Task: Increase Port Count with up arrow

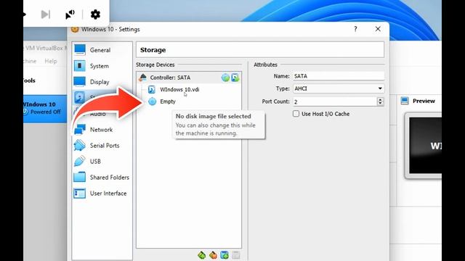Action: (x=380, y=99)
